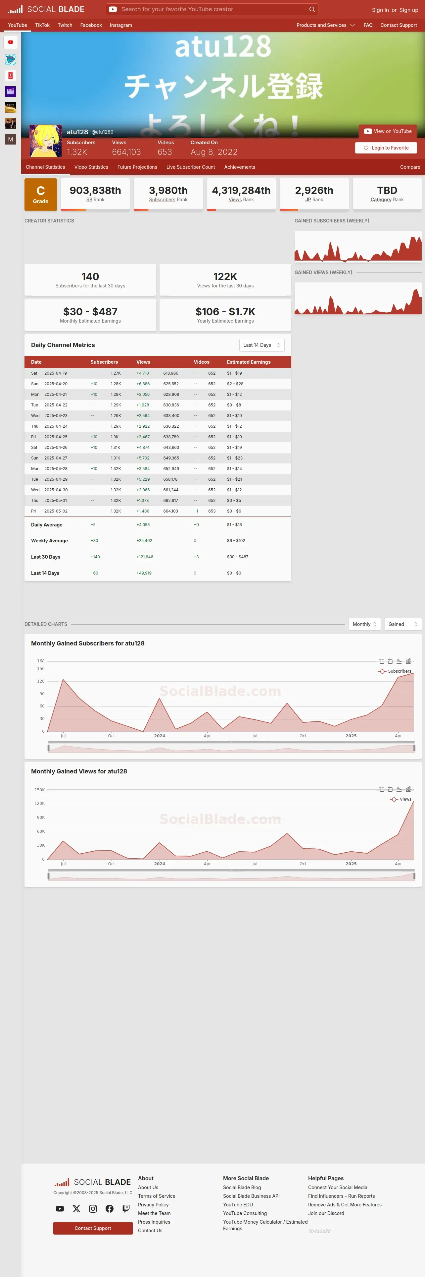Open the X social icon in footer
The width and height of the screenshot is (425, 1277).
pyautogui.click(x=76, y=1209)
